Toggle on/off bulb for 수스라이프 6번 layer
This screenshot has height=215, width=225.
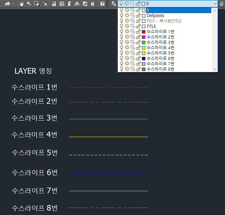pyautogui.click(x=122, y=58)
